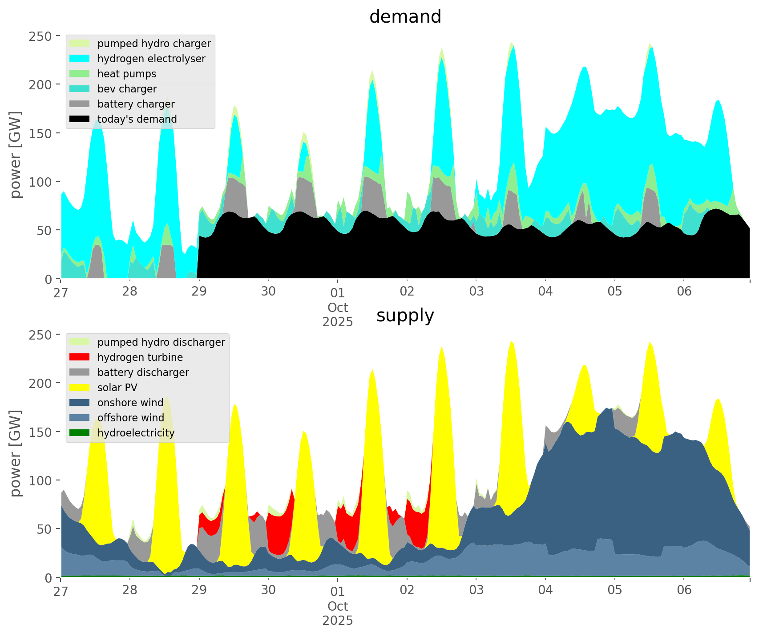Select the "pumped hydro charger" legend label
The height and width of the screenshot is (636, 759).
tap(154, 44)
